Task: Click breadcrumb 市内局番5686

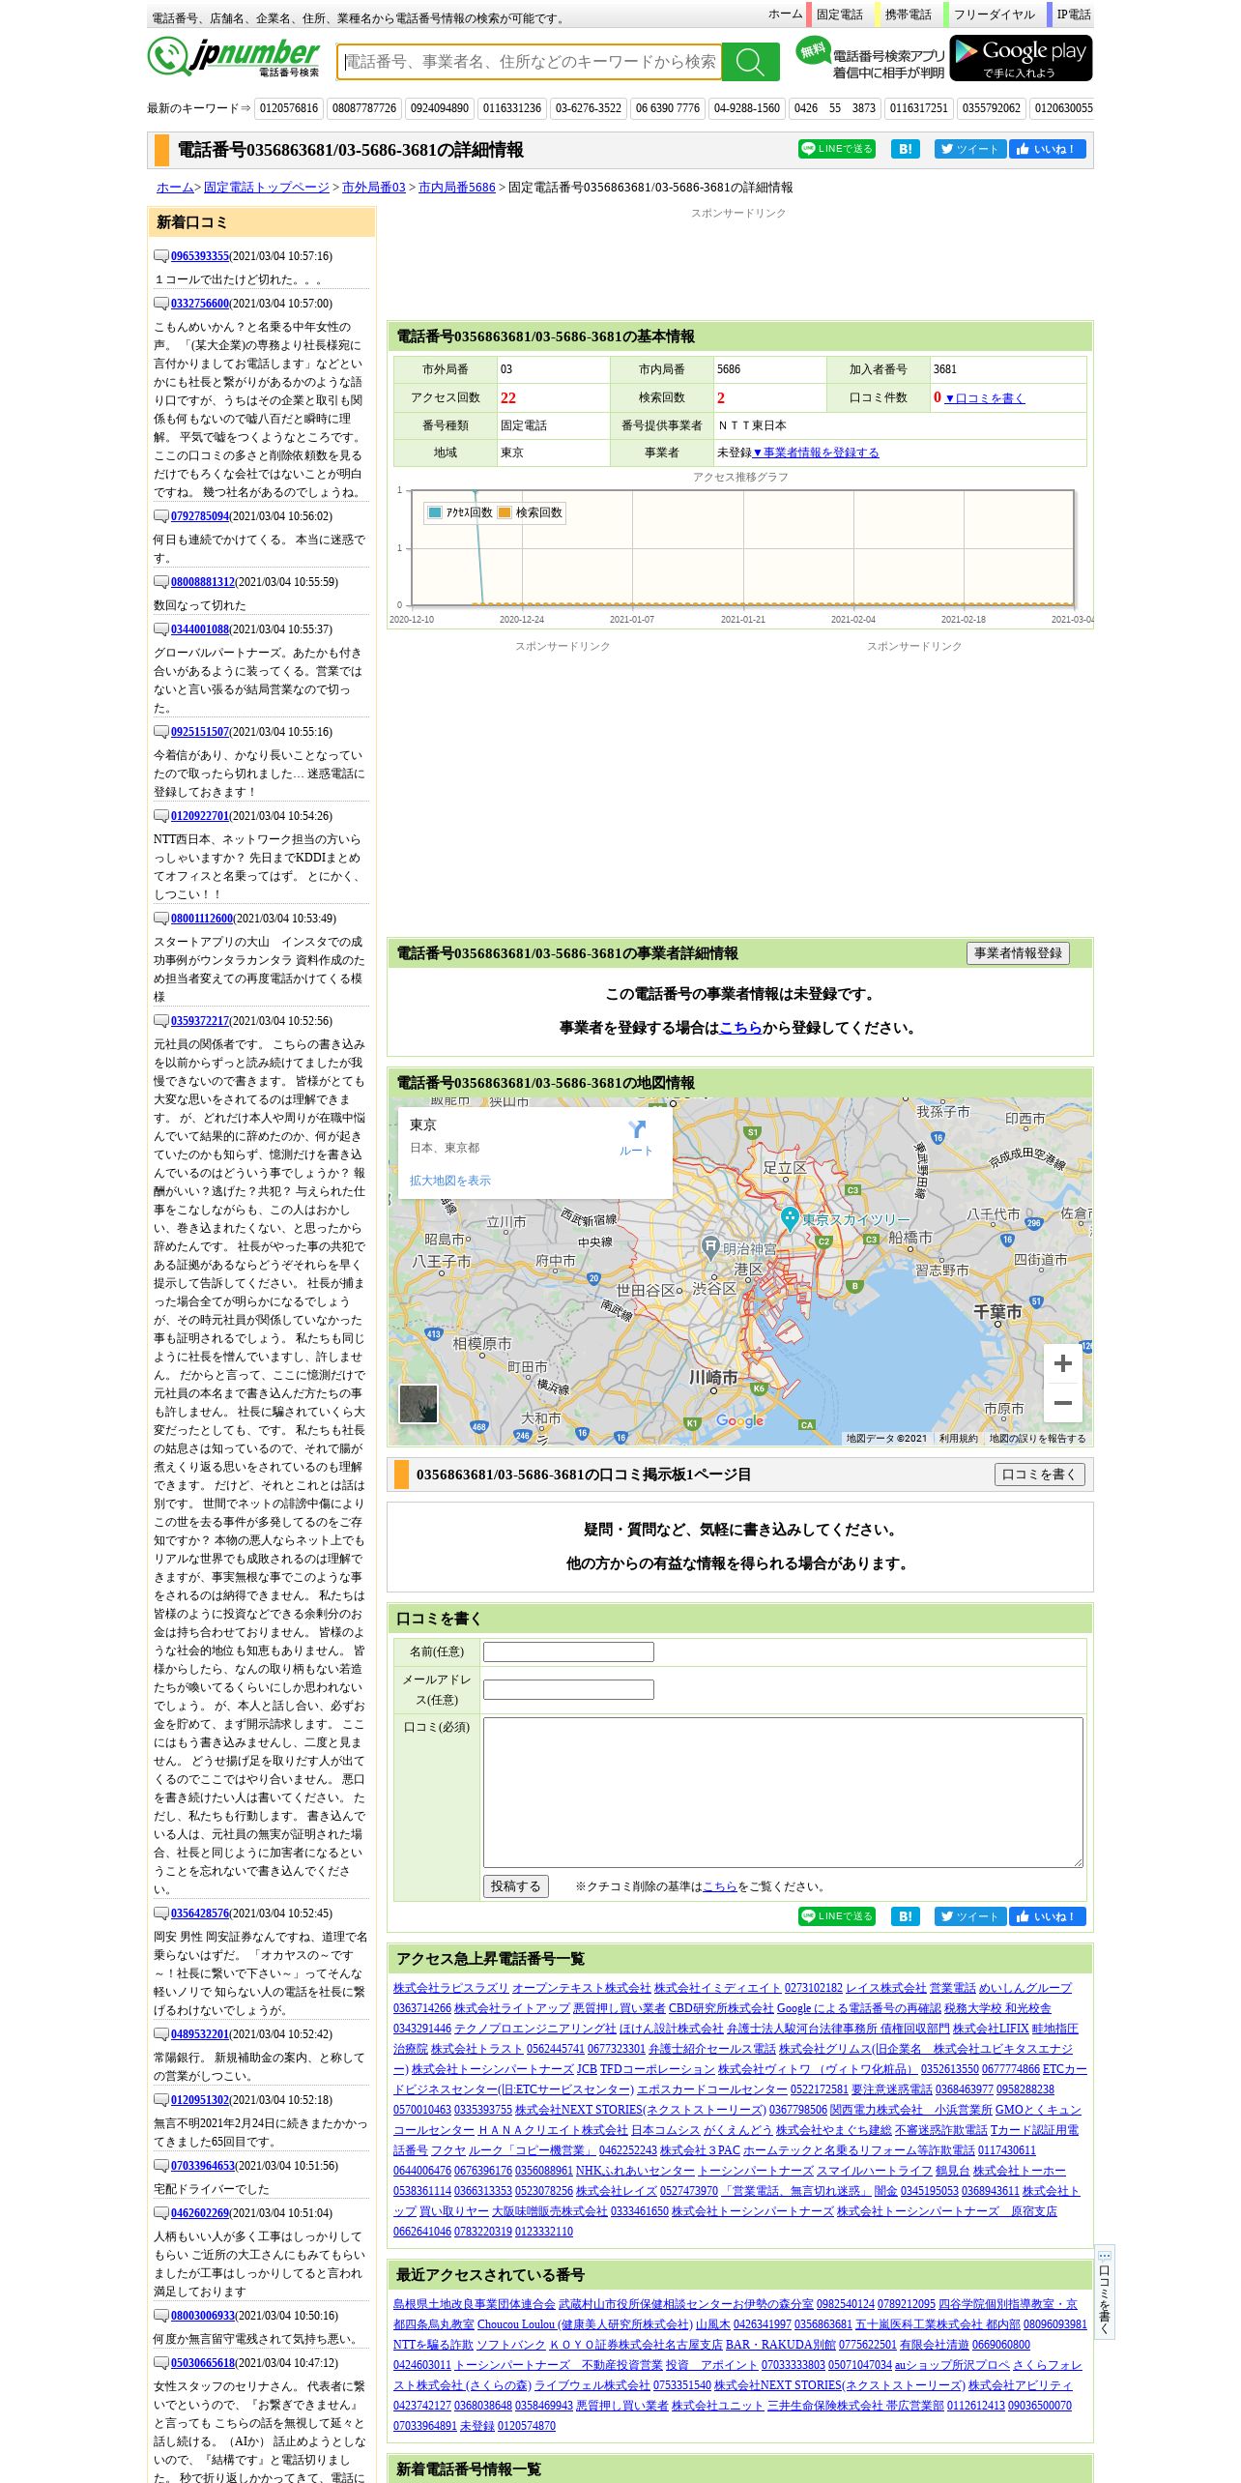Action: coord(456,188)
